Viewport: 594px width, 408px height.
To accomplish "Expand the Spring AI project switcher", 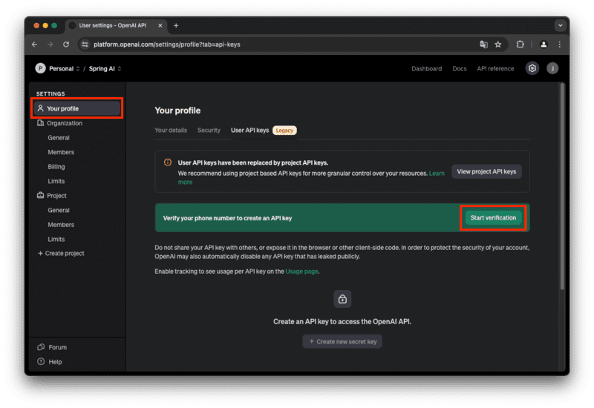I will tap(105, 69).
